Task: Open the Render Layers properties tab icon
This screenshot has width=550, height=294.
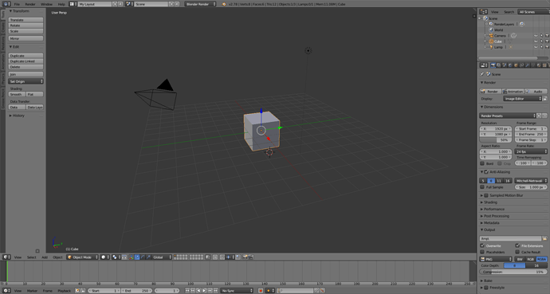Action: [x=498, y=65]
